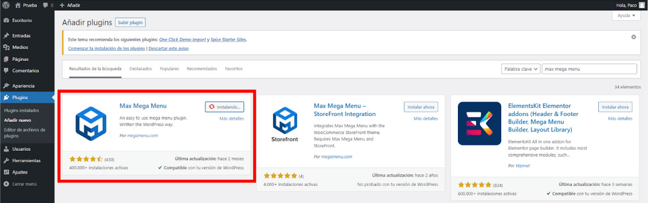The height and width of the screenshot is (203, 648).
Task: Open megamenu.com author link of Max Mega Menu
Action: coord(142,136)
